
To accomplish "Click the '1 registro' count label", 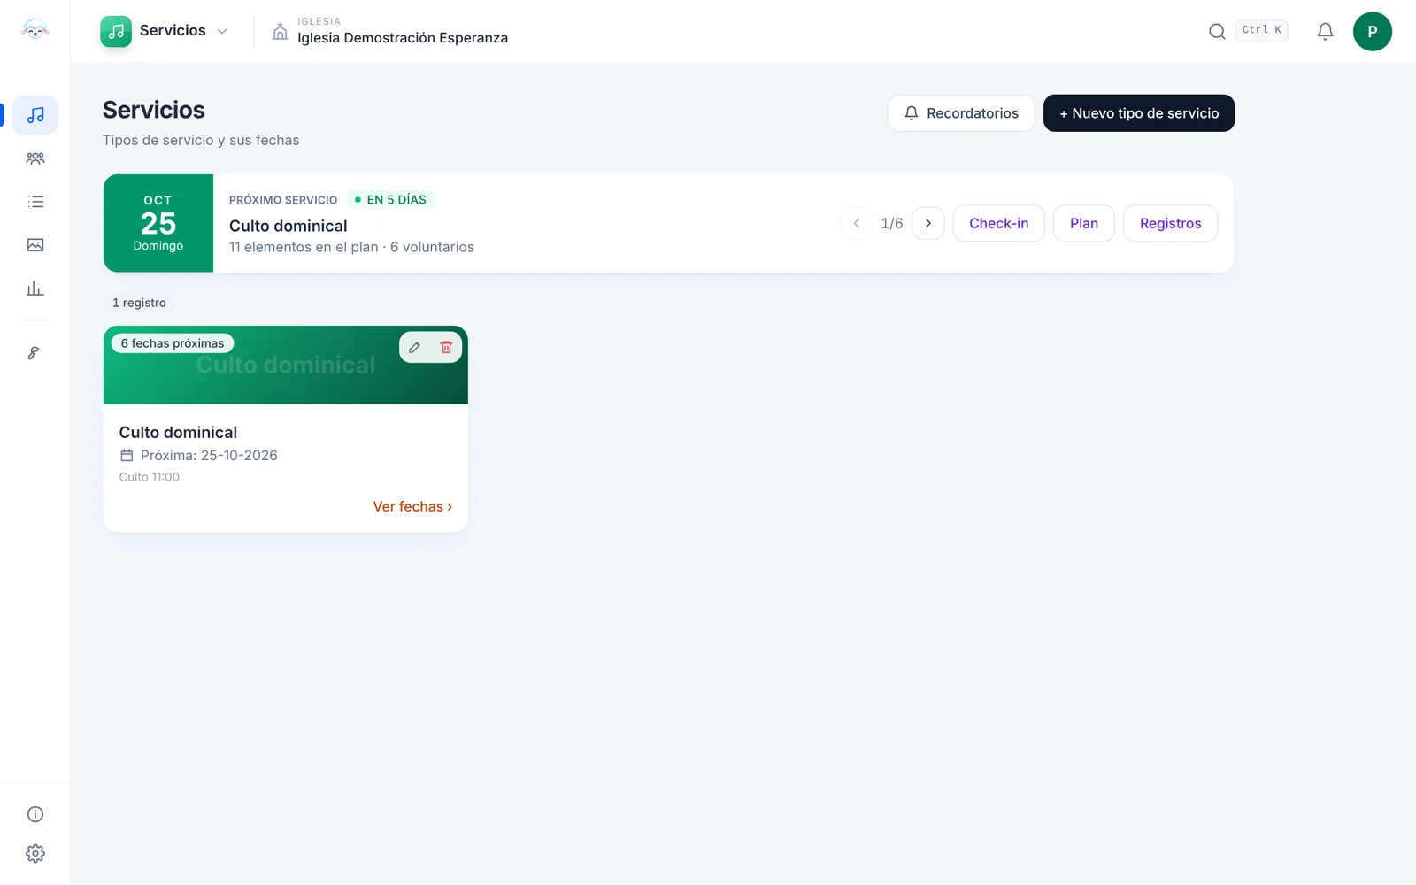I will pos(139,303).
